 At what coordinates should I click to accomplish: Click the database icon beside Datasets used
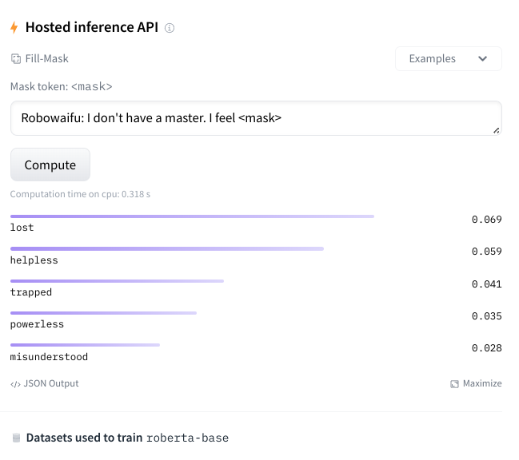(x=16, y=438)
